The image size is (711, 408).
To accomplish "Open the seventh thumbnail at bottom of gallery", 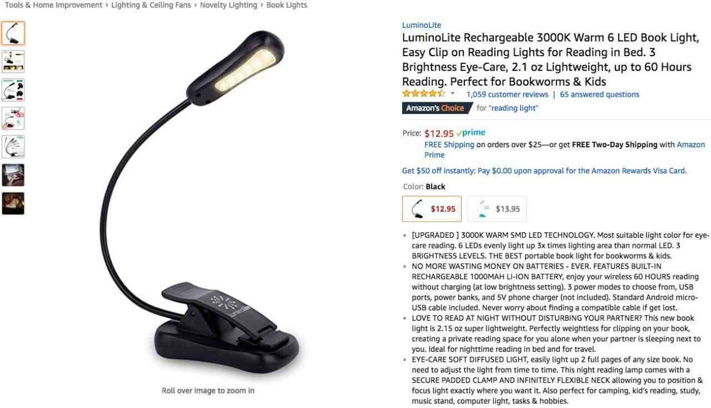I will pos(13,203).
